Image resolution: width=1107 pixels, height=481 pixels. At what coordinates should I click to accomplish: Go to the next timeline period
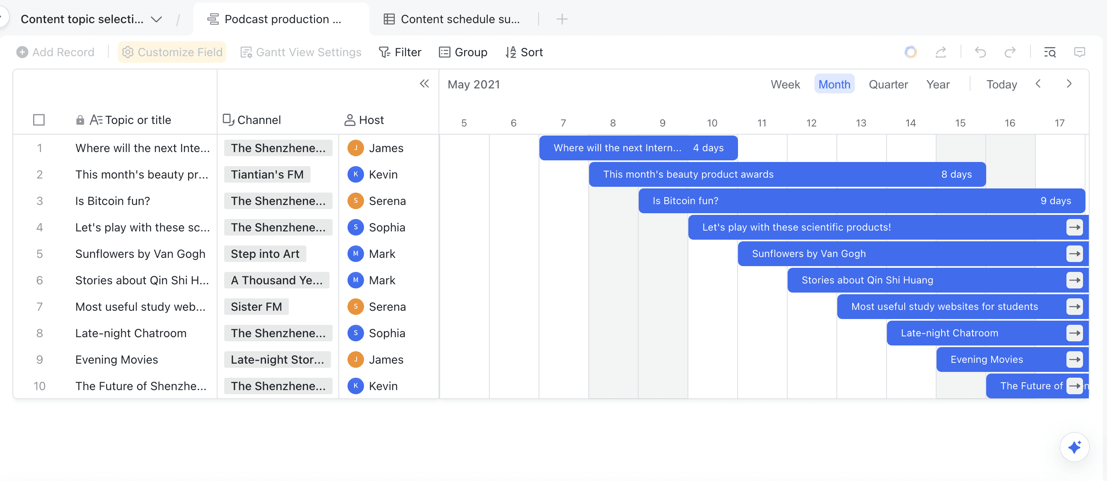coord(1069,83)
